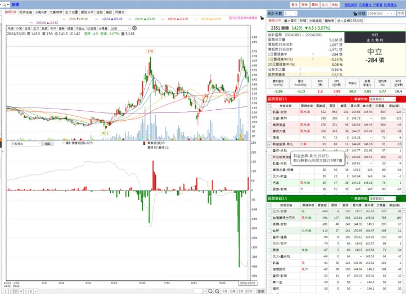Open the 分點K線 tab
Viewport: 406px width, 294px height.
pos(41,12)
